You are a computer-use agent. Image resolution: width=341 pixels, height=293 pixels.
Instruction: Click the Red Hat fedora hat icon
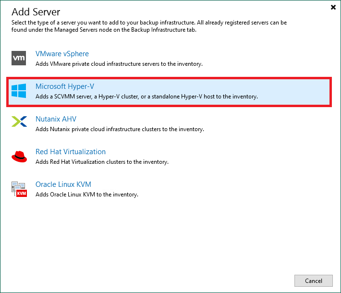point(19,156)
